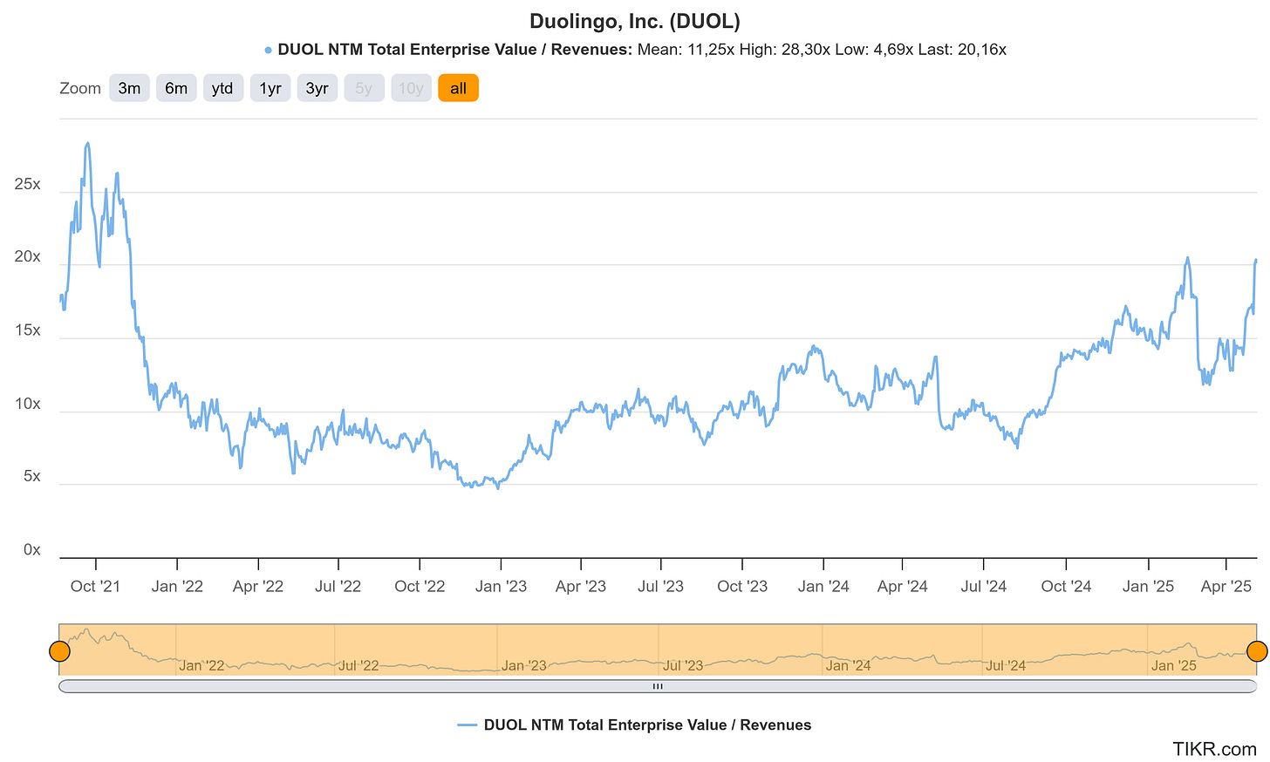Select the 3m zoom range
The height and width of the screenshot is (762, 1270).
coord(129,88)
